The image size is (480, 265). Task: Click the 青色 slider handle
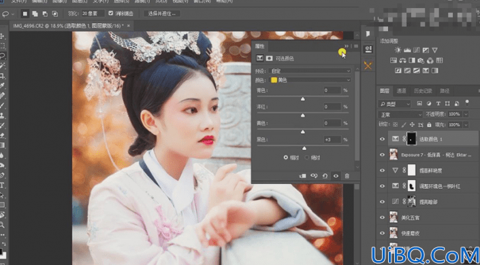click(303, 99)
